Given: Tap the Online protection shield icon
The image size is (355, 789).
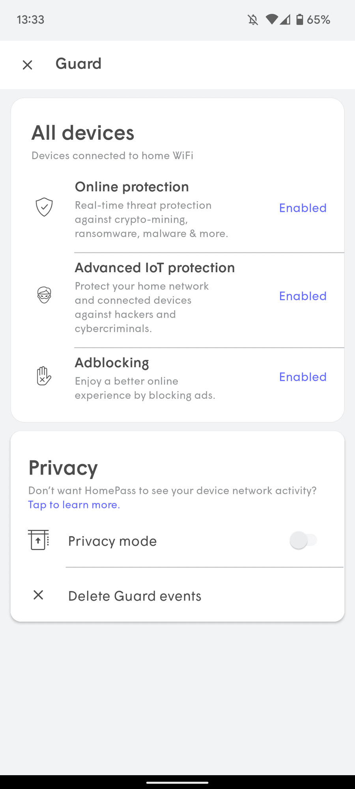Looking at the screenshot, I should point(44,207).
